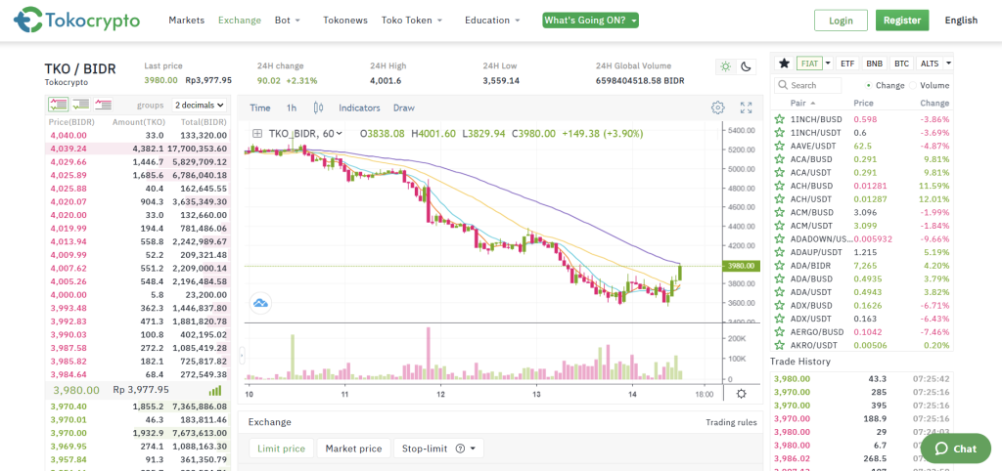This screenshot has height=471, width=1002.
Task: Open the Trading rules link
Action: 731,422
